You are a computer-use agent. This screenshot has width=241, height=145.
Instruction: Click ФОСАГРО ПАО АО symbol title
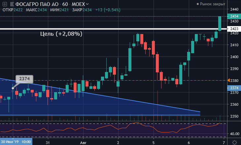tap(37, 4)
